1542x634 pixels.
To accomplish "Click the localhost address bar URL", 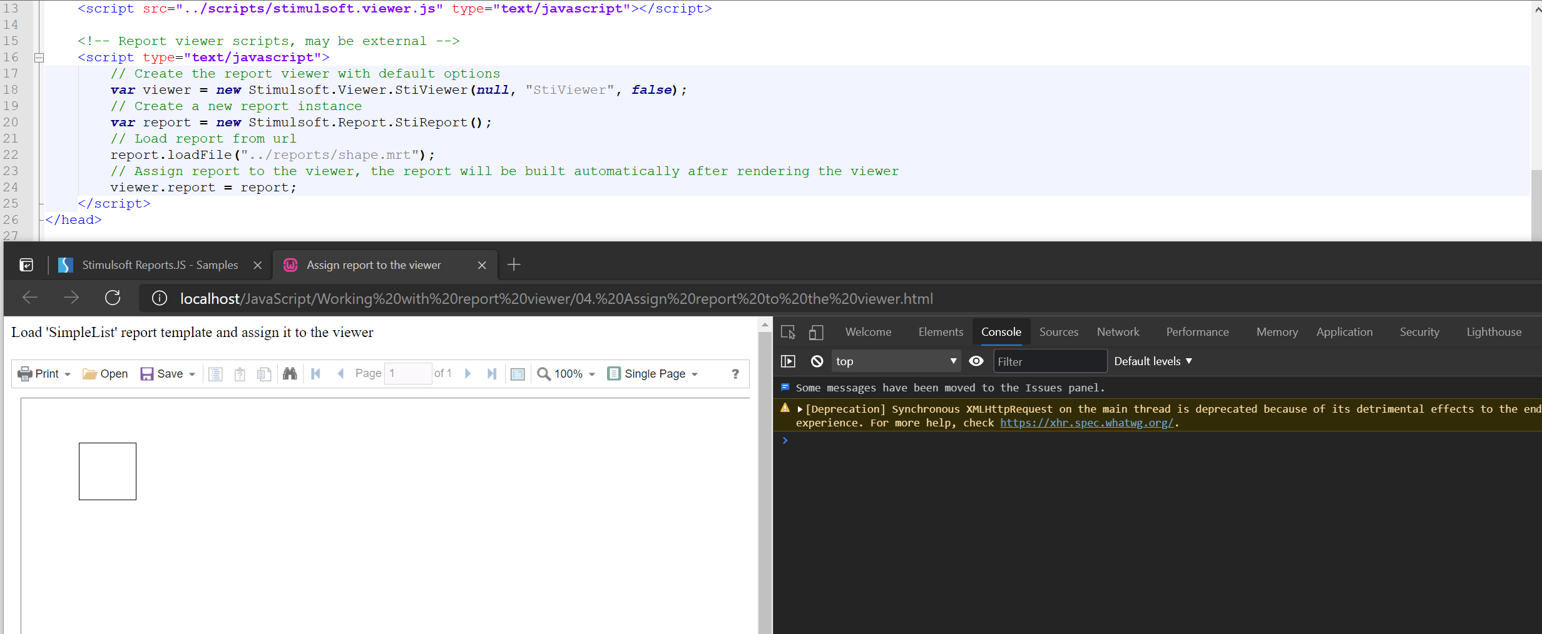I will (556, 299).
